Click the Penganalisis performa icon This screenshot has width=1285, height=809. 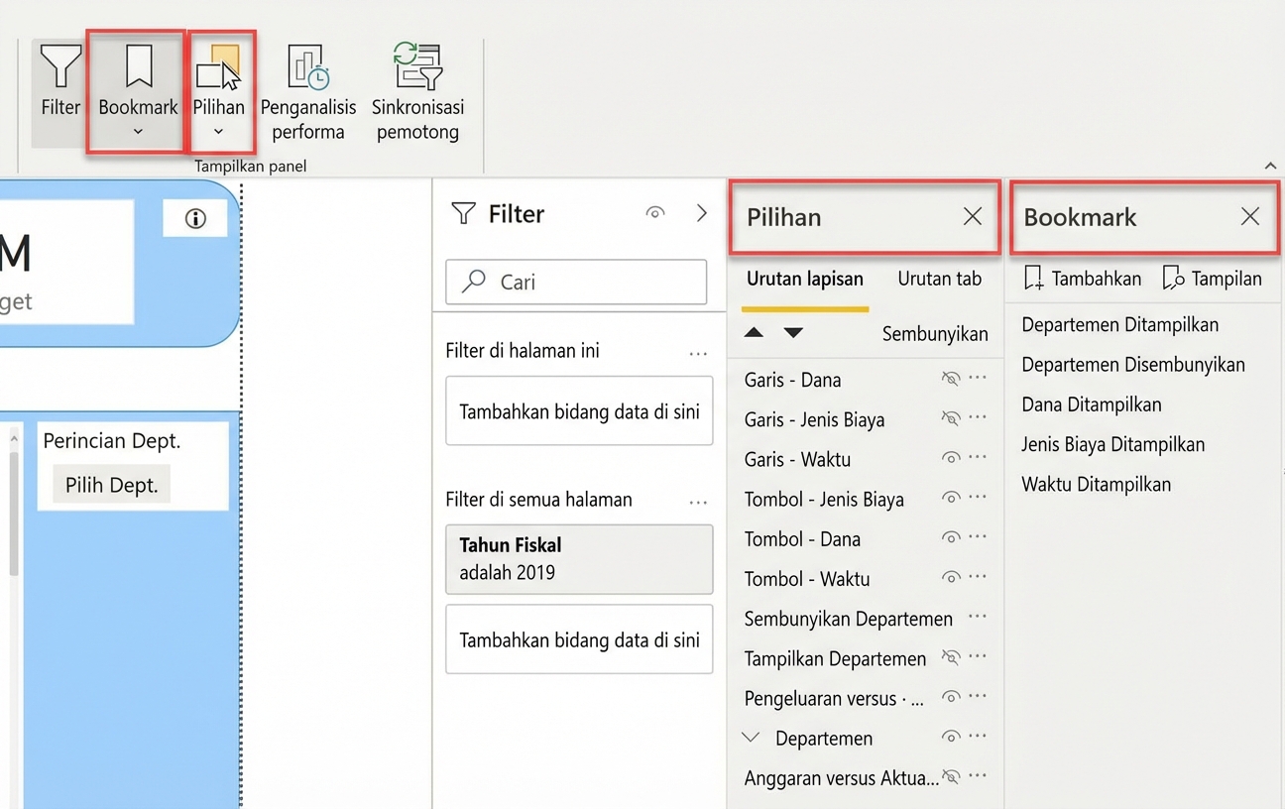coord(307,69)
